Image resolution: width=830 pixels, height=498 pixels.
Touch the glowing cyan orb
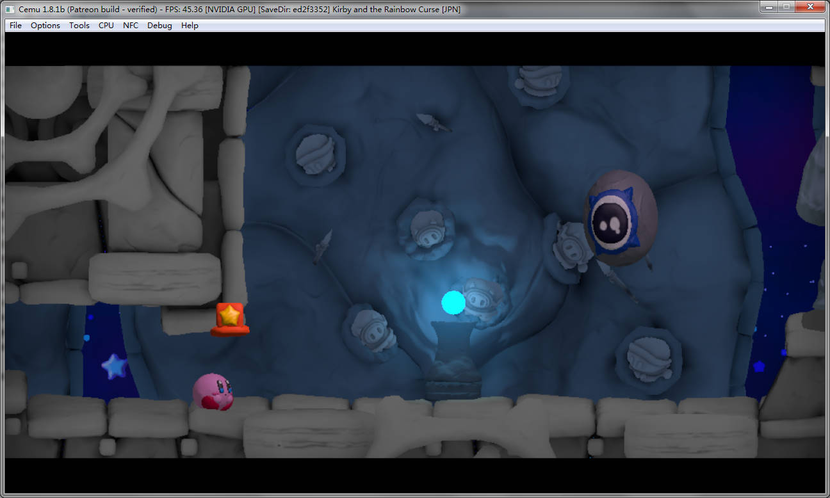[453, 302]
